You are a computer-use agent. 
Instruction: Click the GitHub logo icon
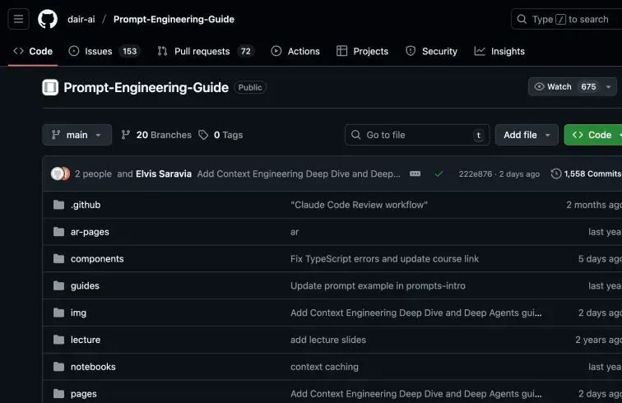(x=48, y=19)
